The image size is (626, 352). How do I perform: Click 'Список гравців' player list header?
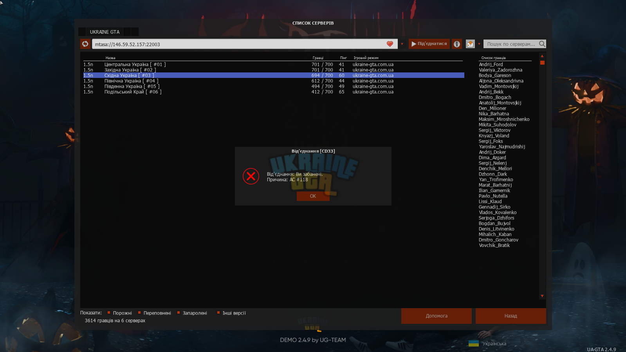pos(493,58)
